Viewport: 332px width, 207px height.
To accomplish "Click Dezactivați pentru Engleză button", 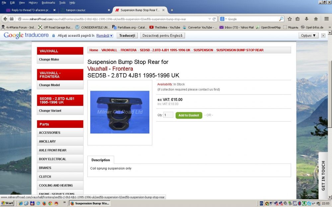I will 162,35.
